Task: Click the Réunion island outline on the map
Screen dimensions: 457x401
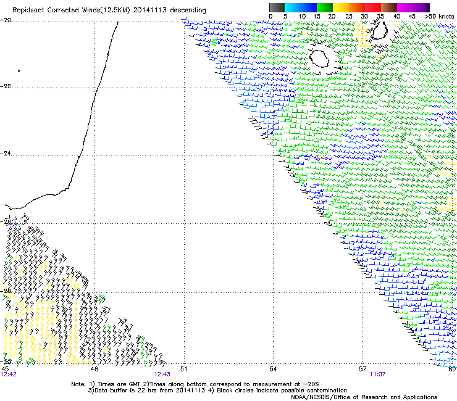Action: [x=319, y=58]
